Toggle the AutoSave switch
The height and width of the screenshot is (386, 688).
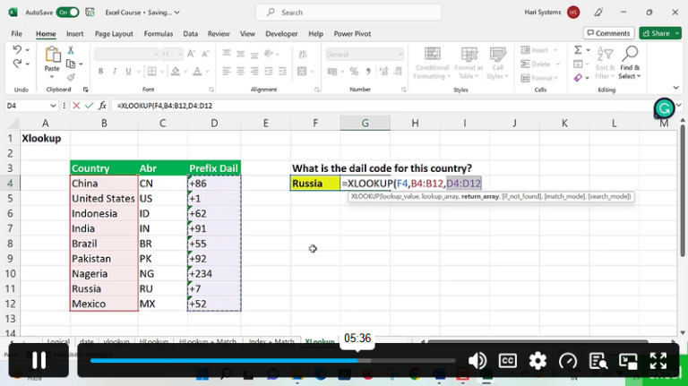coord(67,13)
